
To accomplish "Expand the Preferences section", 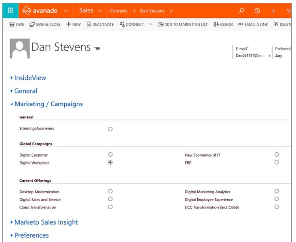I will pos(30,235).
